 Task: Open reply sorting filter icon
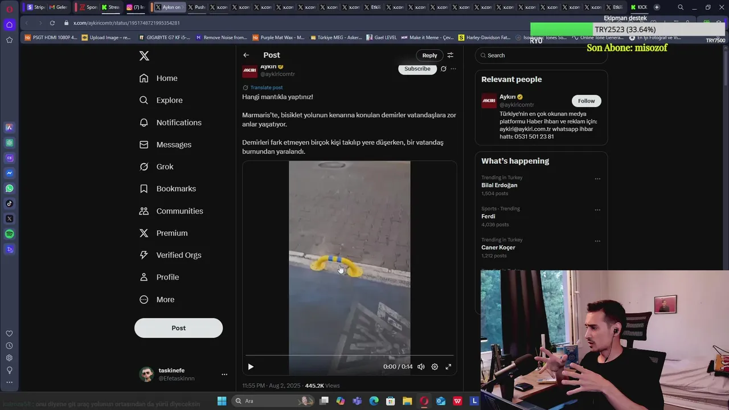(450, 55)
